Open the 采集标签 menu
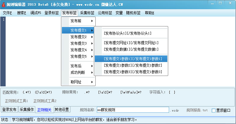 pos(87,13)
